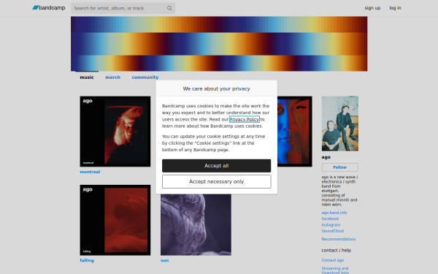Choose Accept necessary only

pyautogui.click(x=216, y=182)
